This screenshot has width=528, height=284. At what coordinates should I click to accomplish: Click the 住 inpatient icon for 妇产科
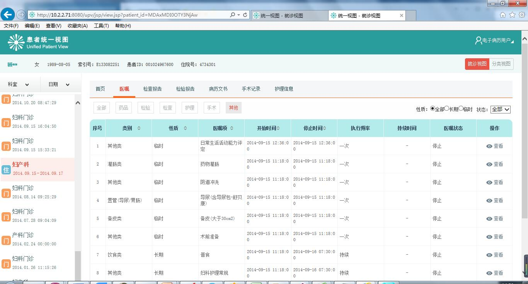click(6, 169)
